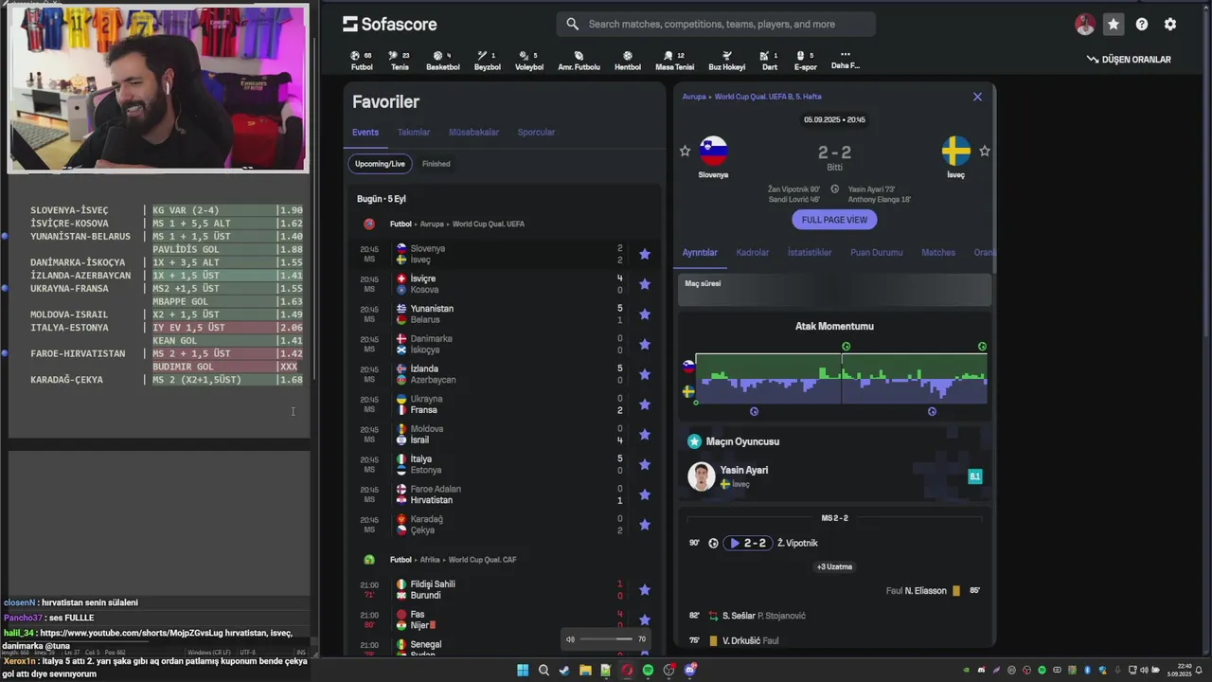Click the Sofascore logo
Image resolution: width=1212 pixels, height=682 pixels.
pos(389,24)
